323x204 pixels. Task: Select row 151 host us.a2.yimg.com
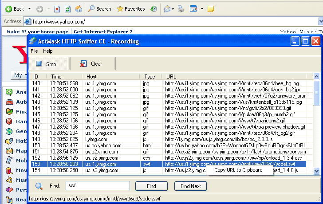(x=102, y=152)
